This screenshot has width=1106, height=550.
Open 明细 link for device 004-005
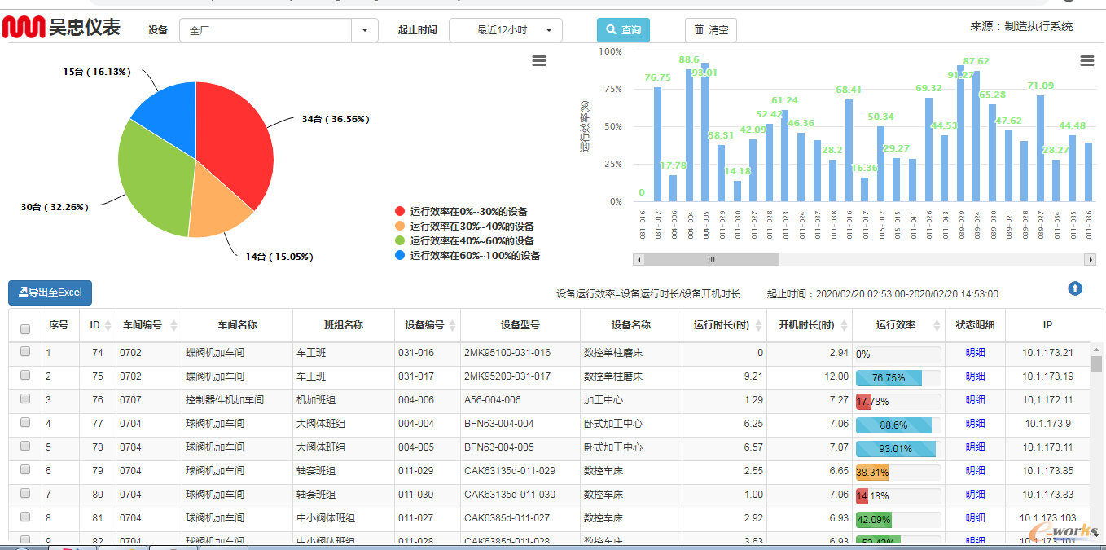click(x=975, y=447)
